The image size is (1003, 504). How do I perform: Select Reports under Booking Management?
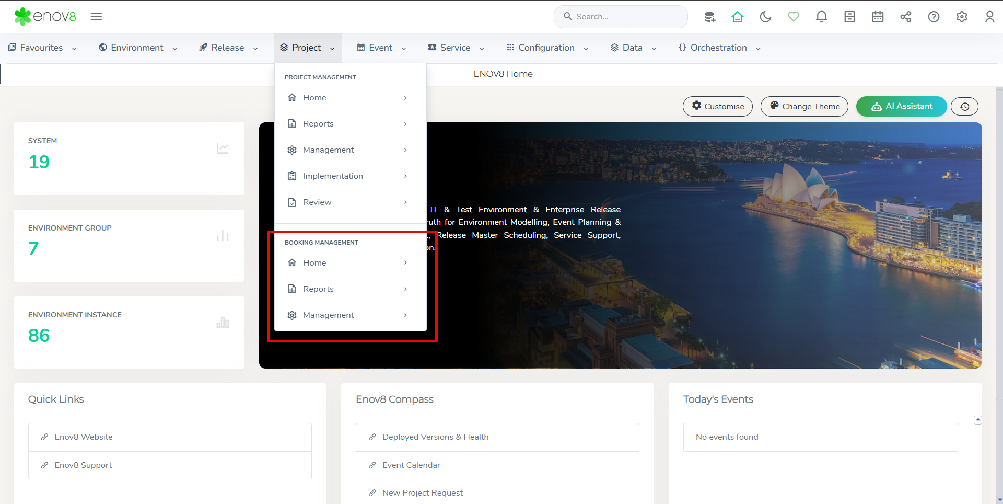point(318,289)
